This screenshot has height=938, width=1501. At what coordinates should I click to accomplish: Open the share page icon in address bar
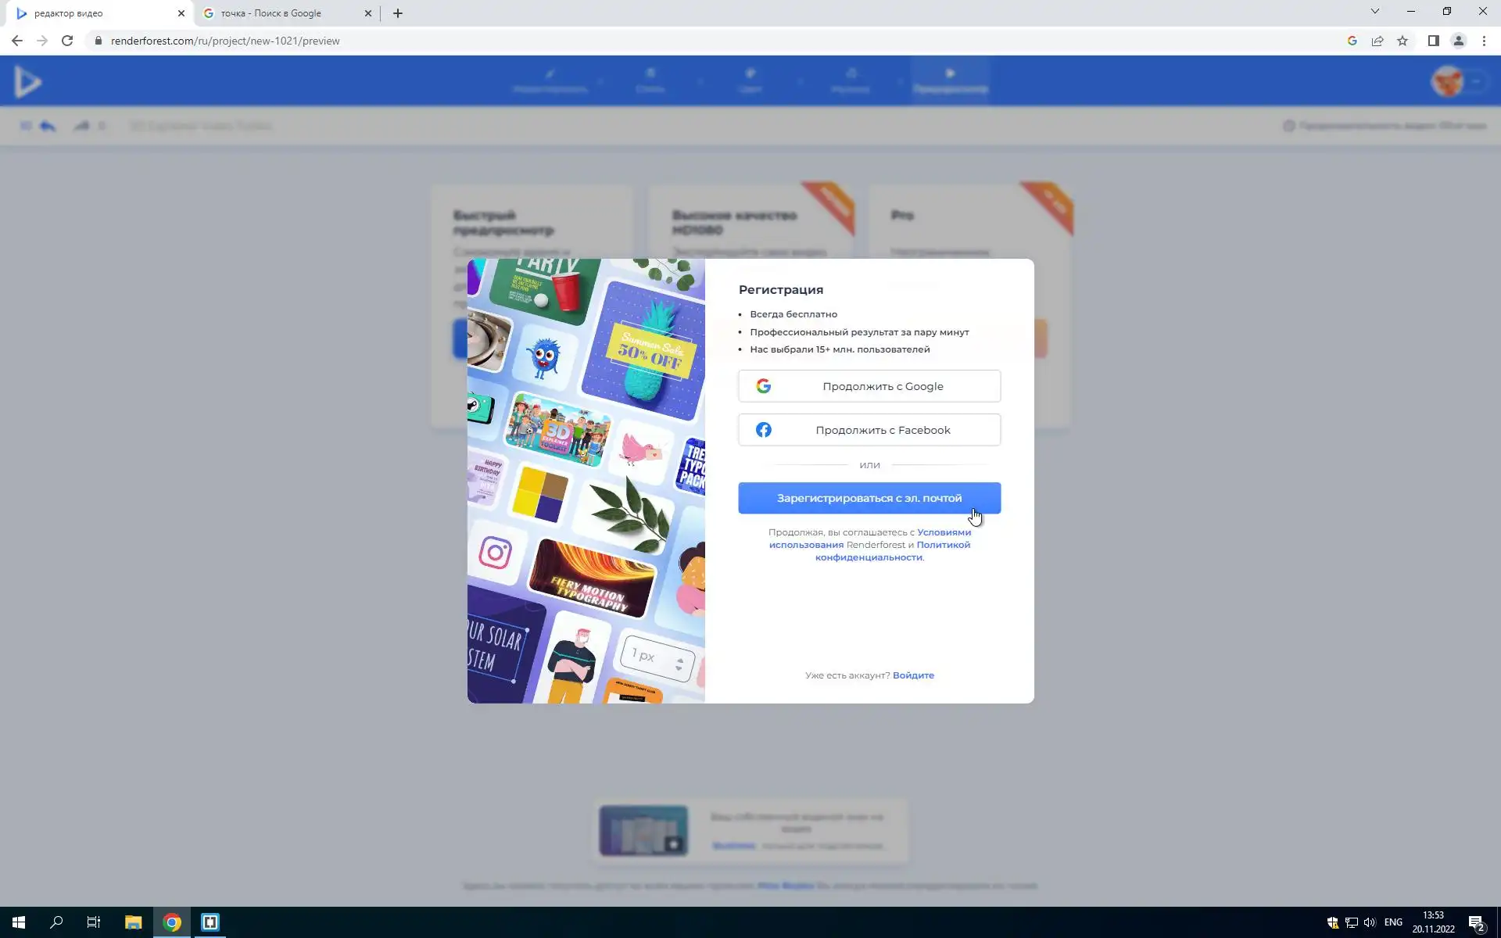(1377, 41)
